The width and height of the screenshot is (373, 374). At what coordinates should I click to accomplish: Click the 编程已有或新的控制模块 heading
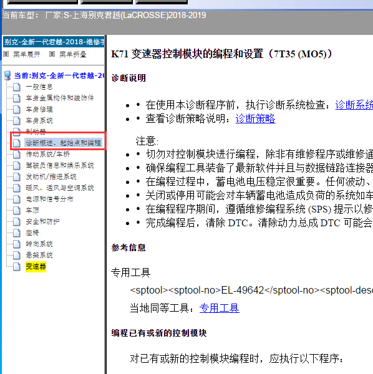pyautogui.click(x=159, y=333)
